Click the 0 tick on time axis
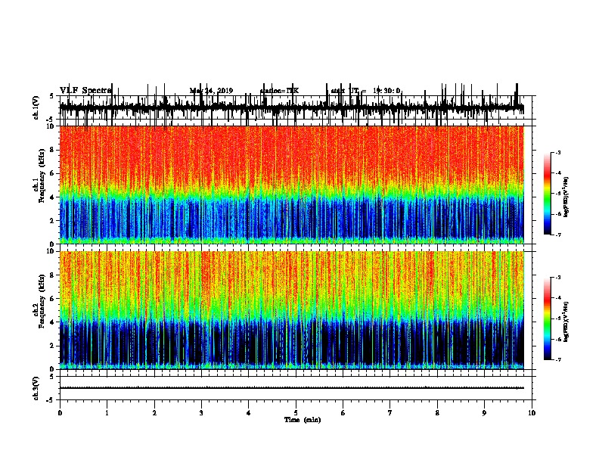This screenshot has width=599, height=463. (x=60, y=413)
